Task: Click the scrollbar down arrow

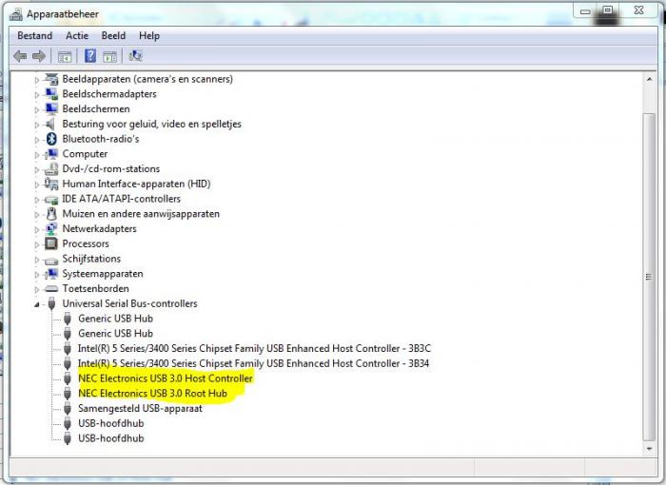Action: coord(650,449)
